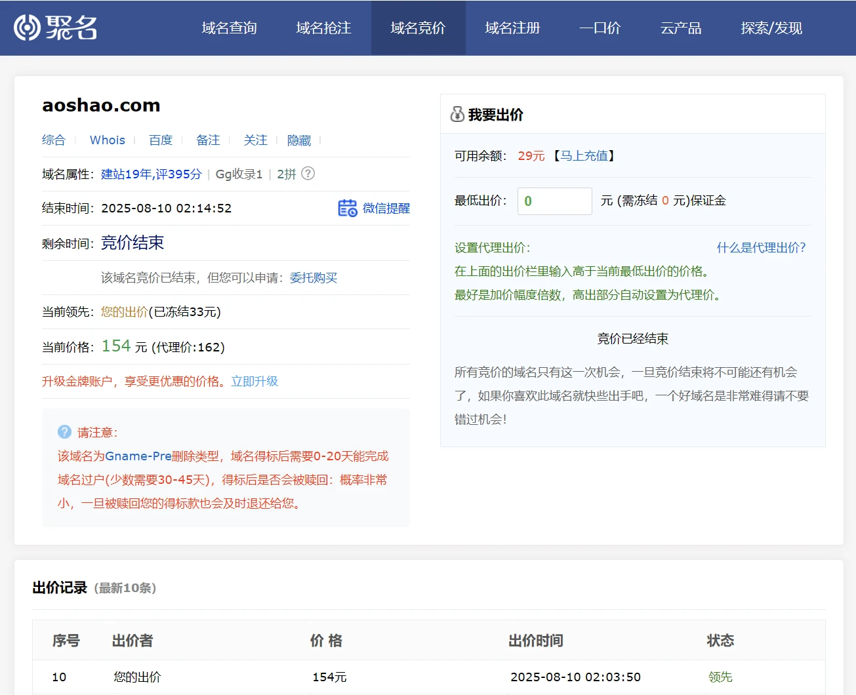Click 马上充值 to recharge balance

click(x=584, y=156)
